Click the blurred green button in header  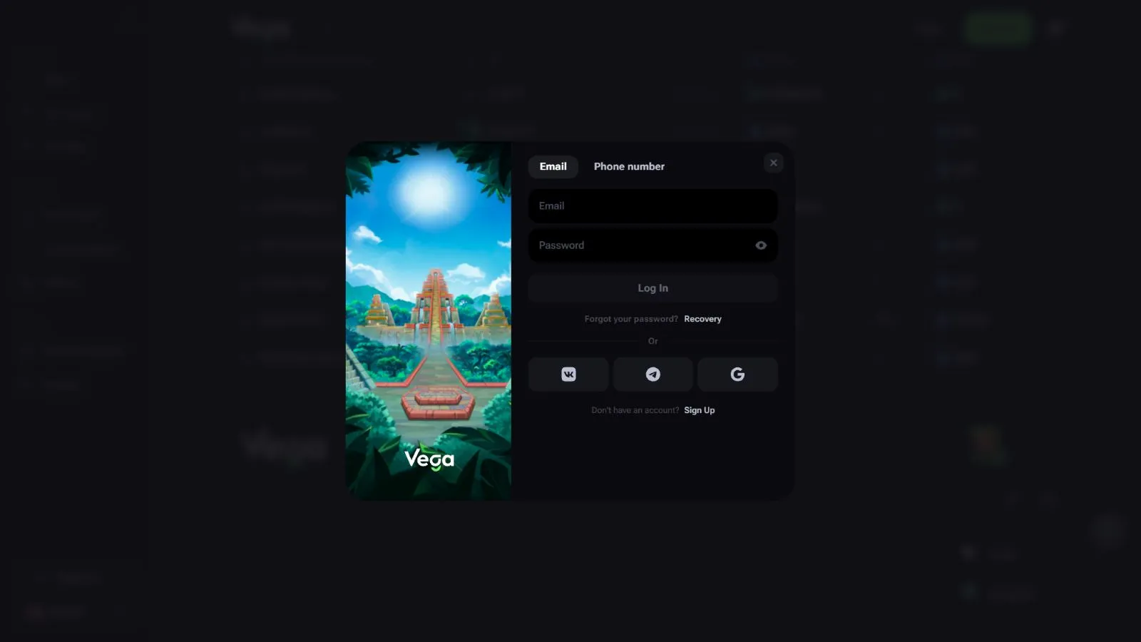998,29
